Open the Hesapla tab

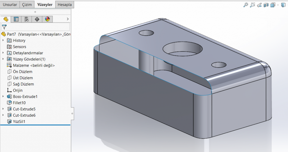tap(65, 5)
